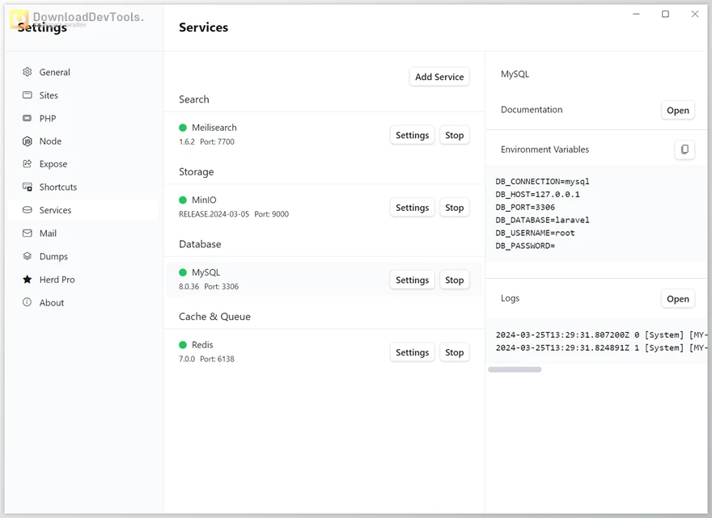Click the PHP icon in sidebar
712x518 pixels.
click(28, 118)
